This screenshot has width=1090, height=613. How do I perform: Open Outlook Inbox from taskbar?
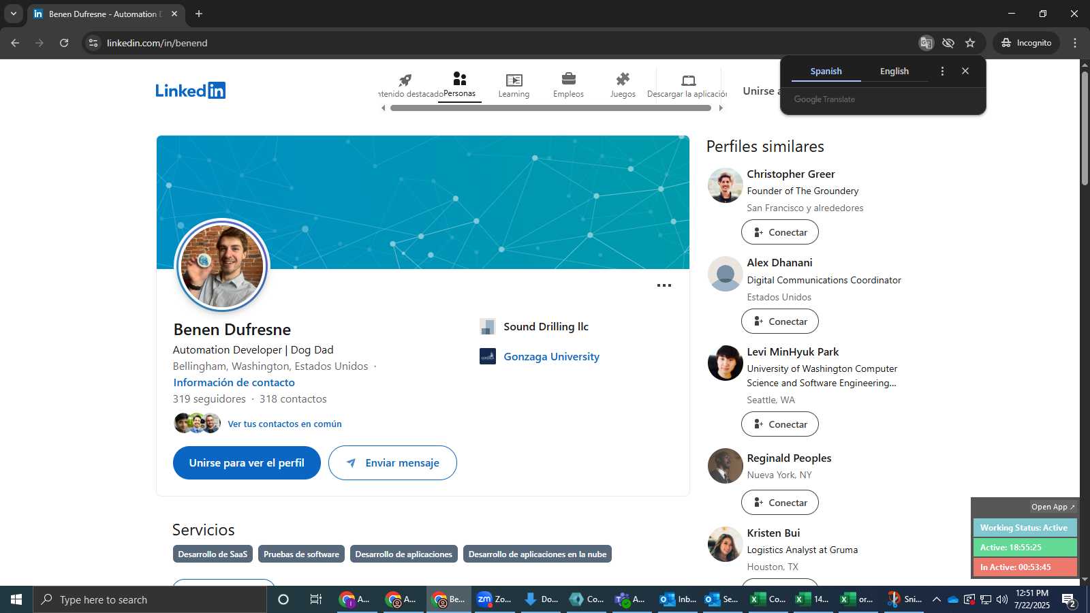pyautogui.click(x=678, y=599)
